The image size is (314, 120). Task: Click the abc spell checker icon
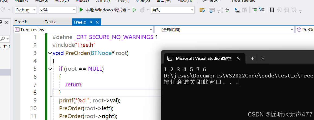(227, 10)
